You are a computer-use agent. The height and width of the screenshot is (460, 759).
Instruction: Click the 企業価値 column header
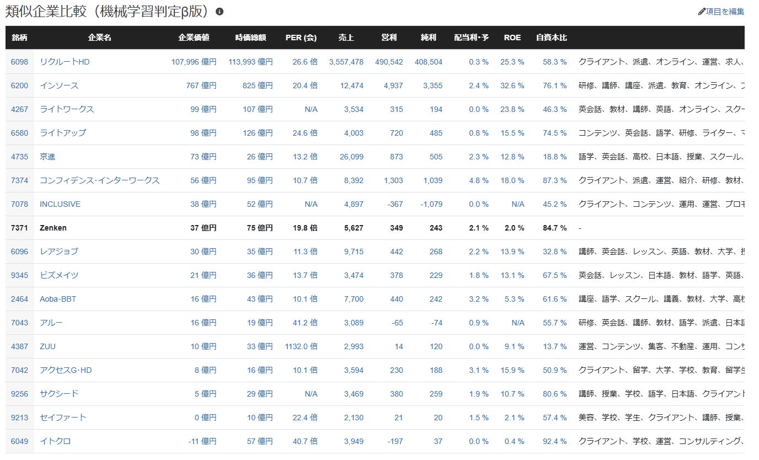[x=194, y=38]
